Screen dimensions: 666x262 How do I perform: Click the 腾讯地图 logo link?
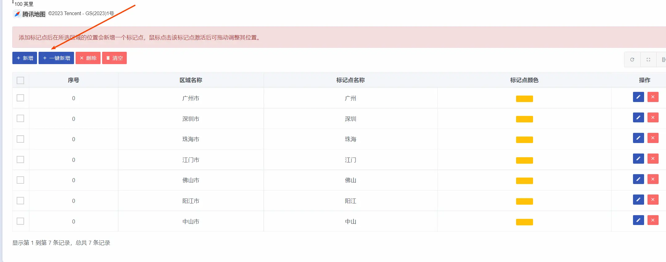(x=30, y=14)
